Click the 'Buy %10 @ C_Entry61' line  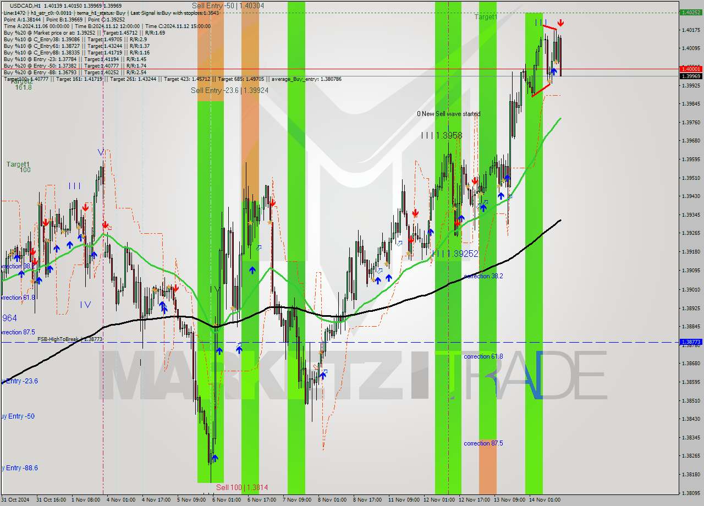tap(76, 46)
